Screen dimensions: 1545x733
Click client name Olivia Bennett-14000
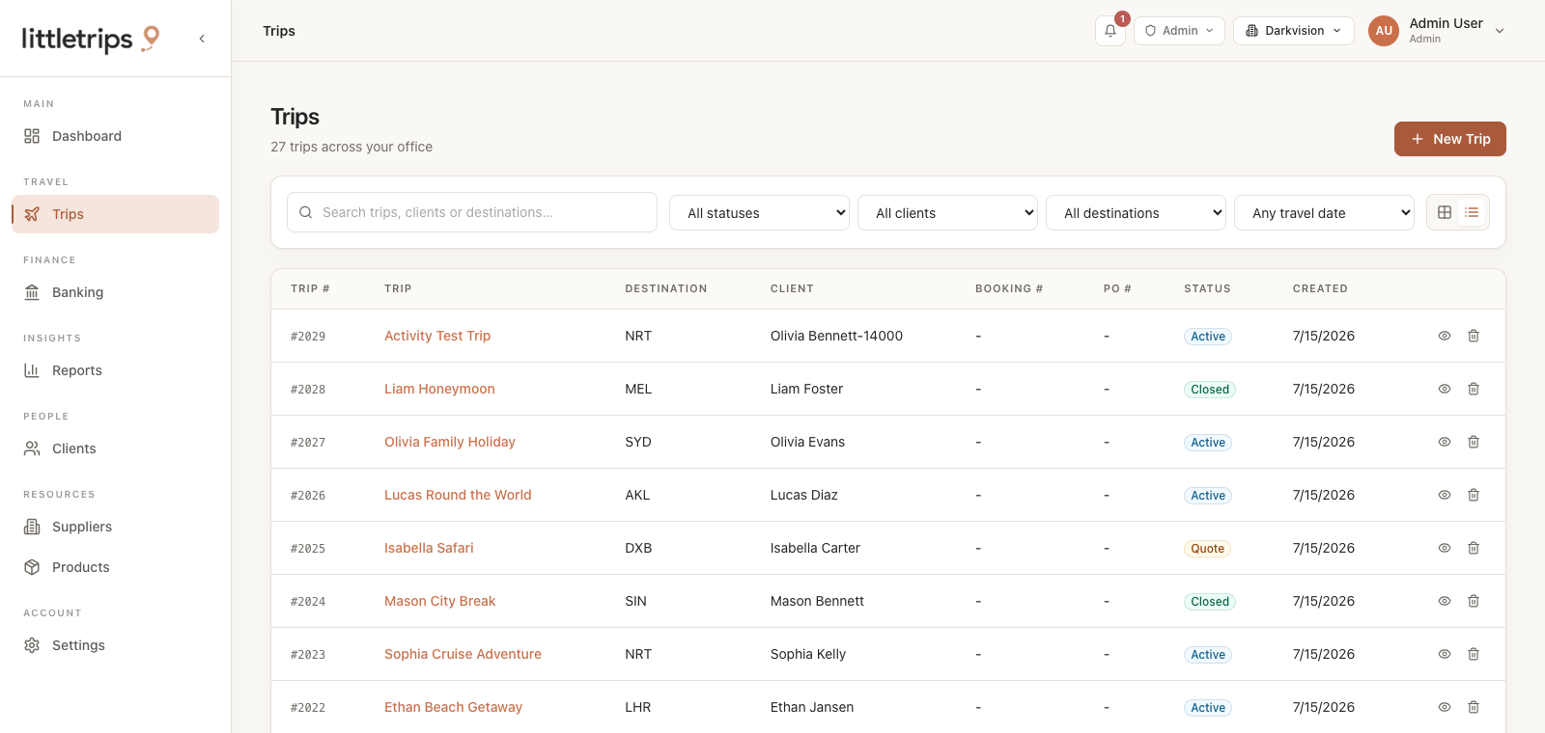pyautogui.click(x=836, y=336)
